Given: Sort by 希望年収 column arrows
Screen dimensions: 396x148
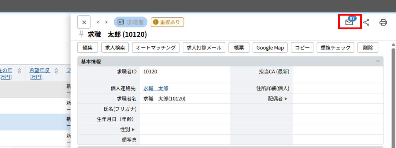Looking at the screenshot, I should (x=57, y=71).
